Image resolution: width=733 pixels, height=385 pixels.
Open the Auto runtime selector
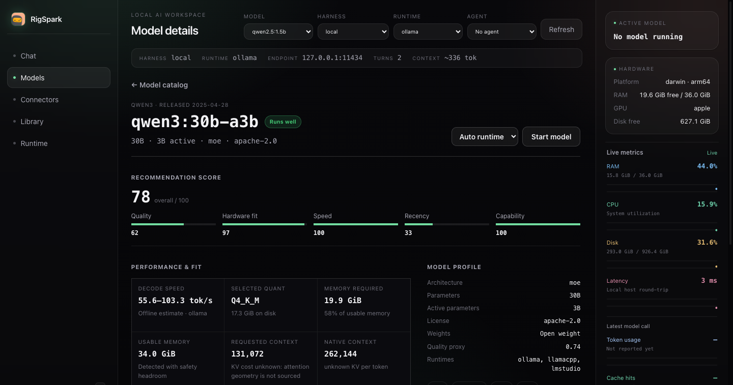[x=485, y=137]
